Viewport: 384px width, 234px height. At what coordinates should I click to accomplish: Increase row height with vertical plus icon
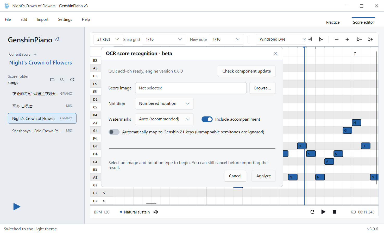pyautogui.click(x=370, y=39)
